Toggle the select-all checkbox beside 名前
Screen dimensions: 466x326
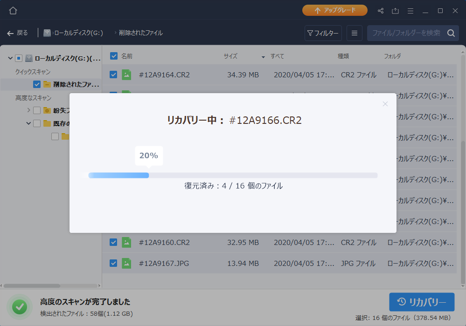click(x=114, y=56)
